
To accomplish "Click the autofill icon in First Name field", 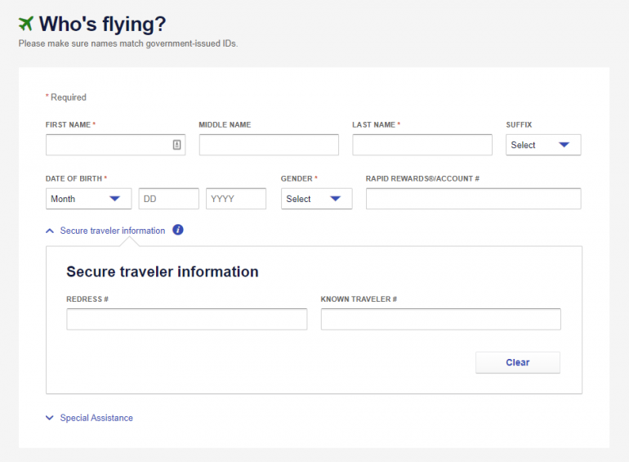I will [x=176, y=145].
